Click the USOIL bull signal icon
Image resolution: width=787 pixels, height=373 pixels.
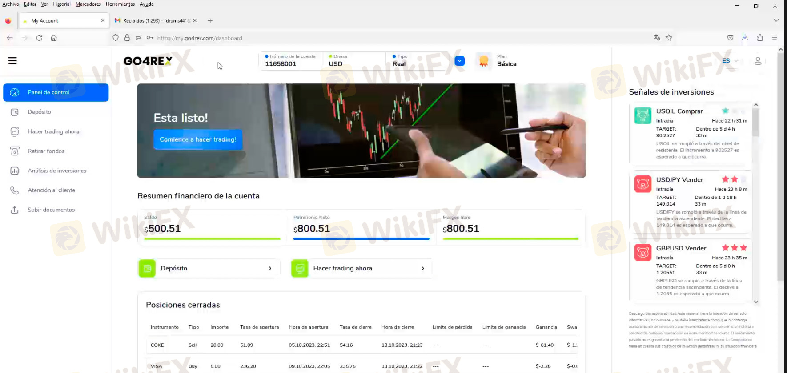tap(642, 115)
